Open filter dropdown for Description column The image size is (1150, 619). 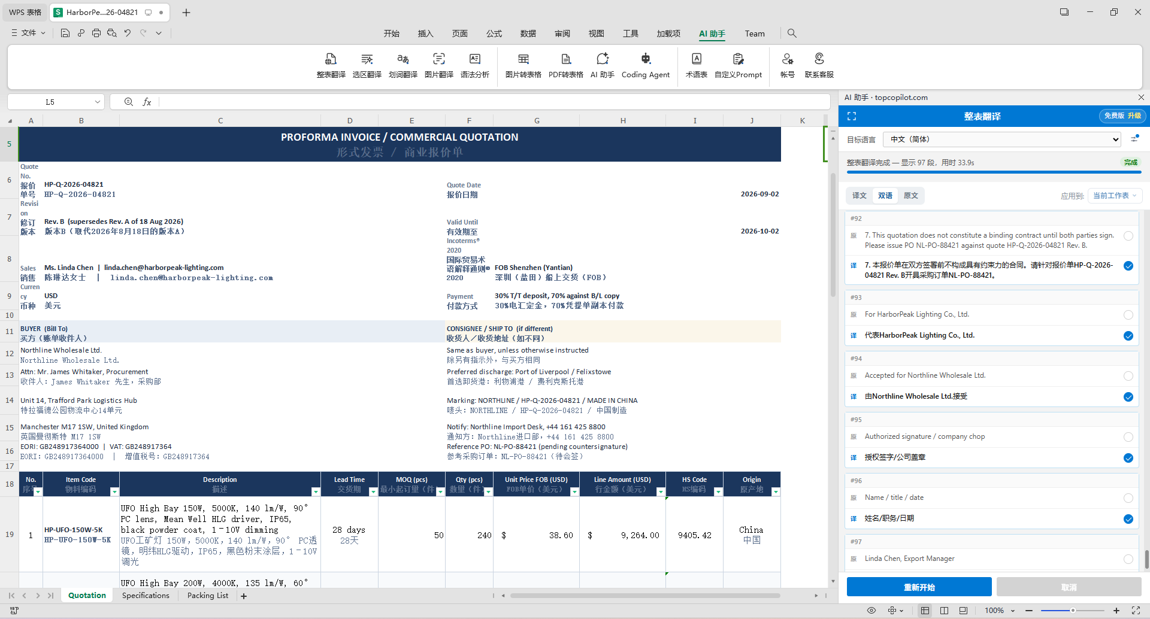(316, 491)
